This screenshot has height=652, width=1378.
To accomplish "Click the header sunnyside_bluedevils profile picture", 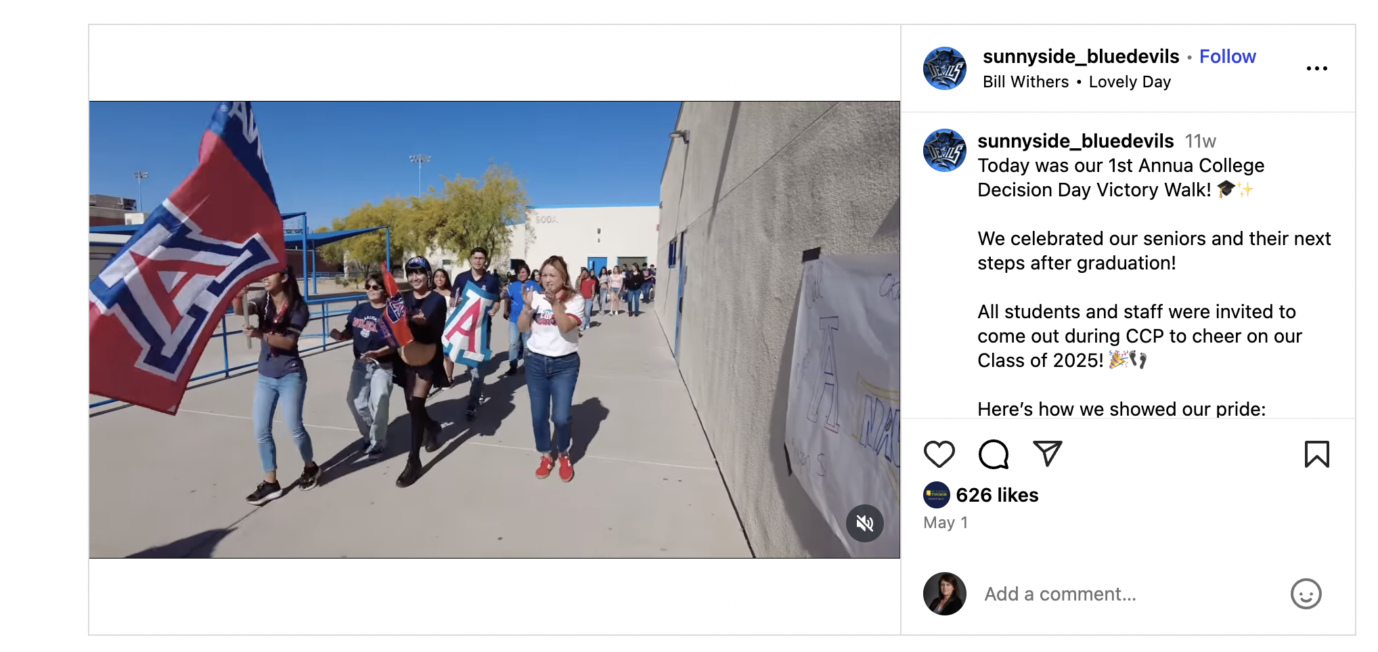I will point(945,68).
